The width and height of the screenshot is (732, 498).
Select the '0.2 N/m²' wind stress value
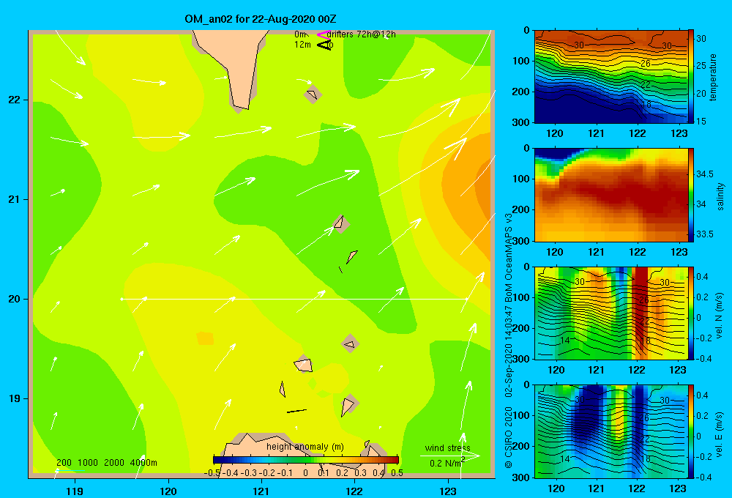pos(447,463)
